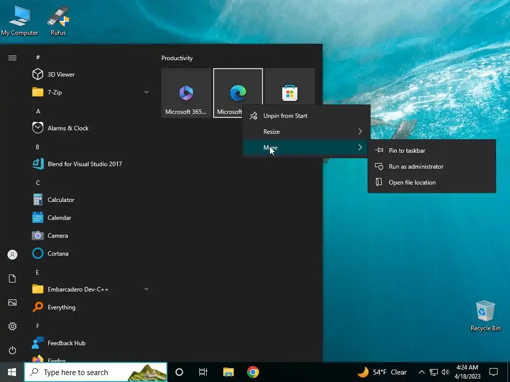
Task: Click the Microsoft Edge tile
Action: coord(238,93)
